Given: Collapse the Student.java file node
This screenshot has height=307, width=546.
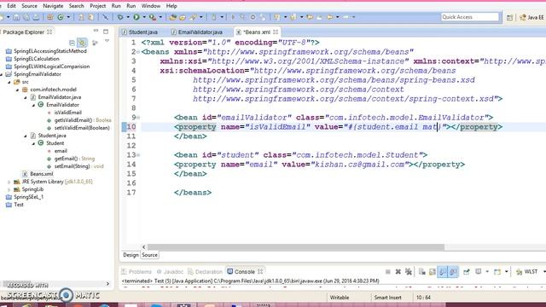Looking at the screenshot, I should pyautogui.click(x=26, y=136).
